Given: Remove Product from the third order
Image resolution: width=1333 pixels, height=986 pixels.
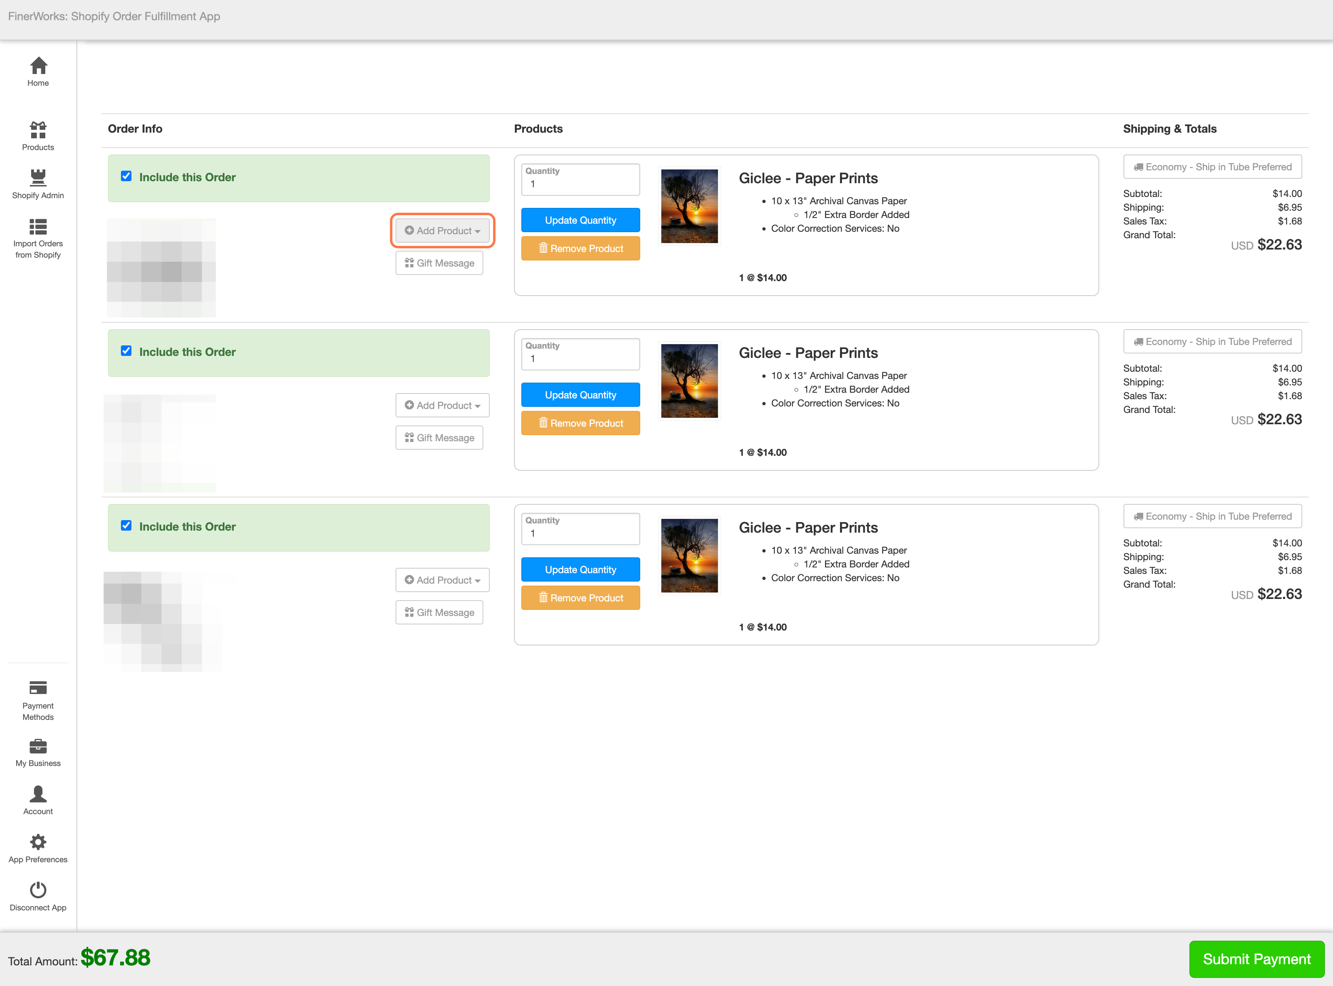Looking at the screenshot, I should click(581, 597).
